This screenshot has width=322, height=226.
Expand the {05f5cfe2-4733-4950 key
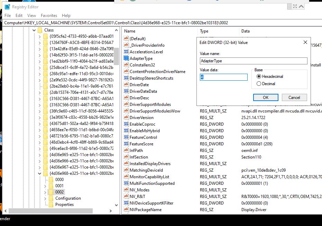click(40, 37)
